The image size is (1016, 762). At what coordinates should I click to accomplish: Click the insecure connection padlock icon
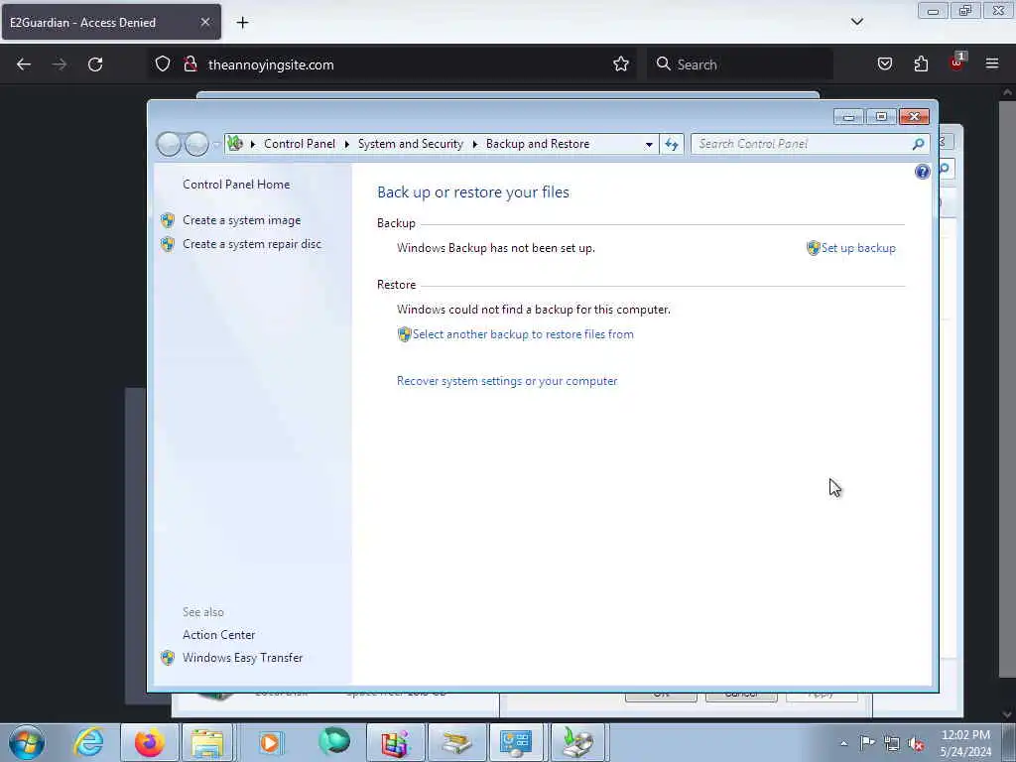(x=190, y=64)
